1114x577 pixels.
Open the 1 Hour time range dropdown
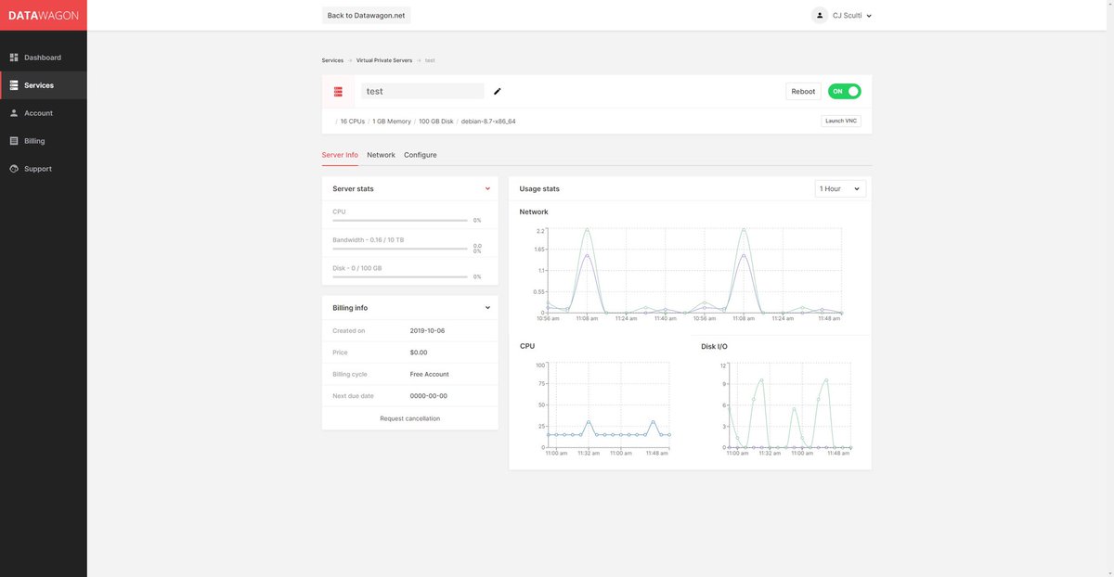point(840,188)
